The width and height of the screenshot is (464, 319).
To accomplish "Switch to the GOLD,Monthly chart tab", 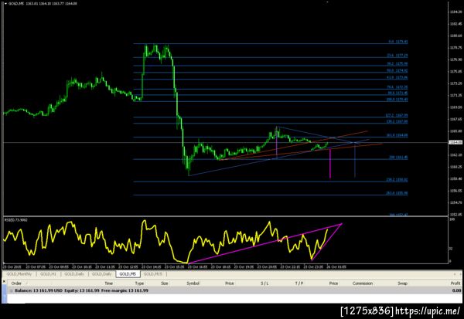I will pyautogui.click(x=19, y=274).
